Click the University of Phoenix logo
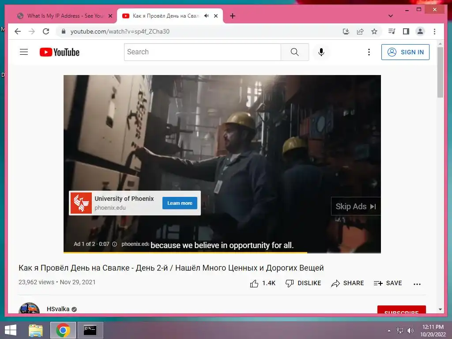The height and width of the screenshot is (339, 452). click(x=81, y=203)
